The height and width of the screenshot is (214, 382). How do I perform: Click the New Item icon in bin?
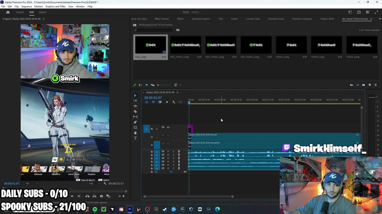369,85
